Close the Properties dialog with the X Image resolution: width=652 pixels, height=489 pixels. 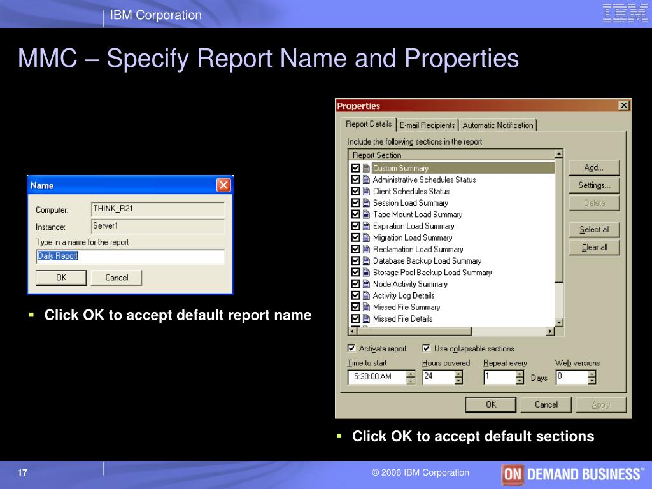coord(624,106)
